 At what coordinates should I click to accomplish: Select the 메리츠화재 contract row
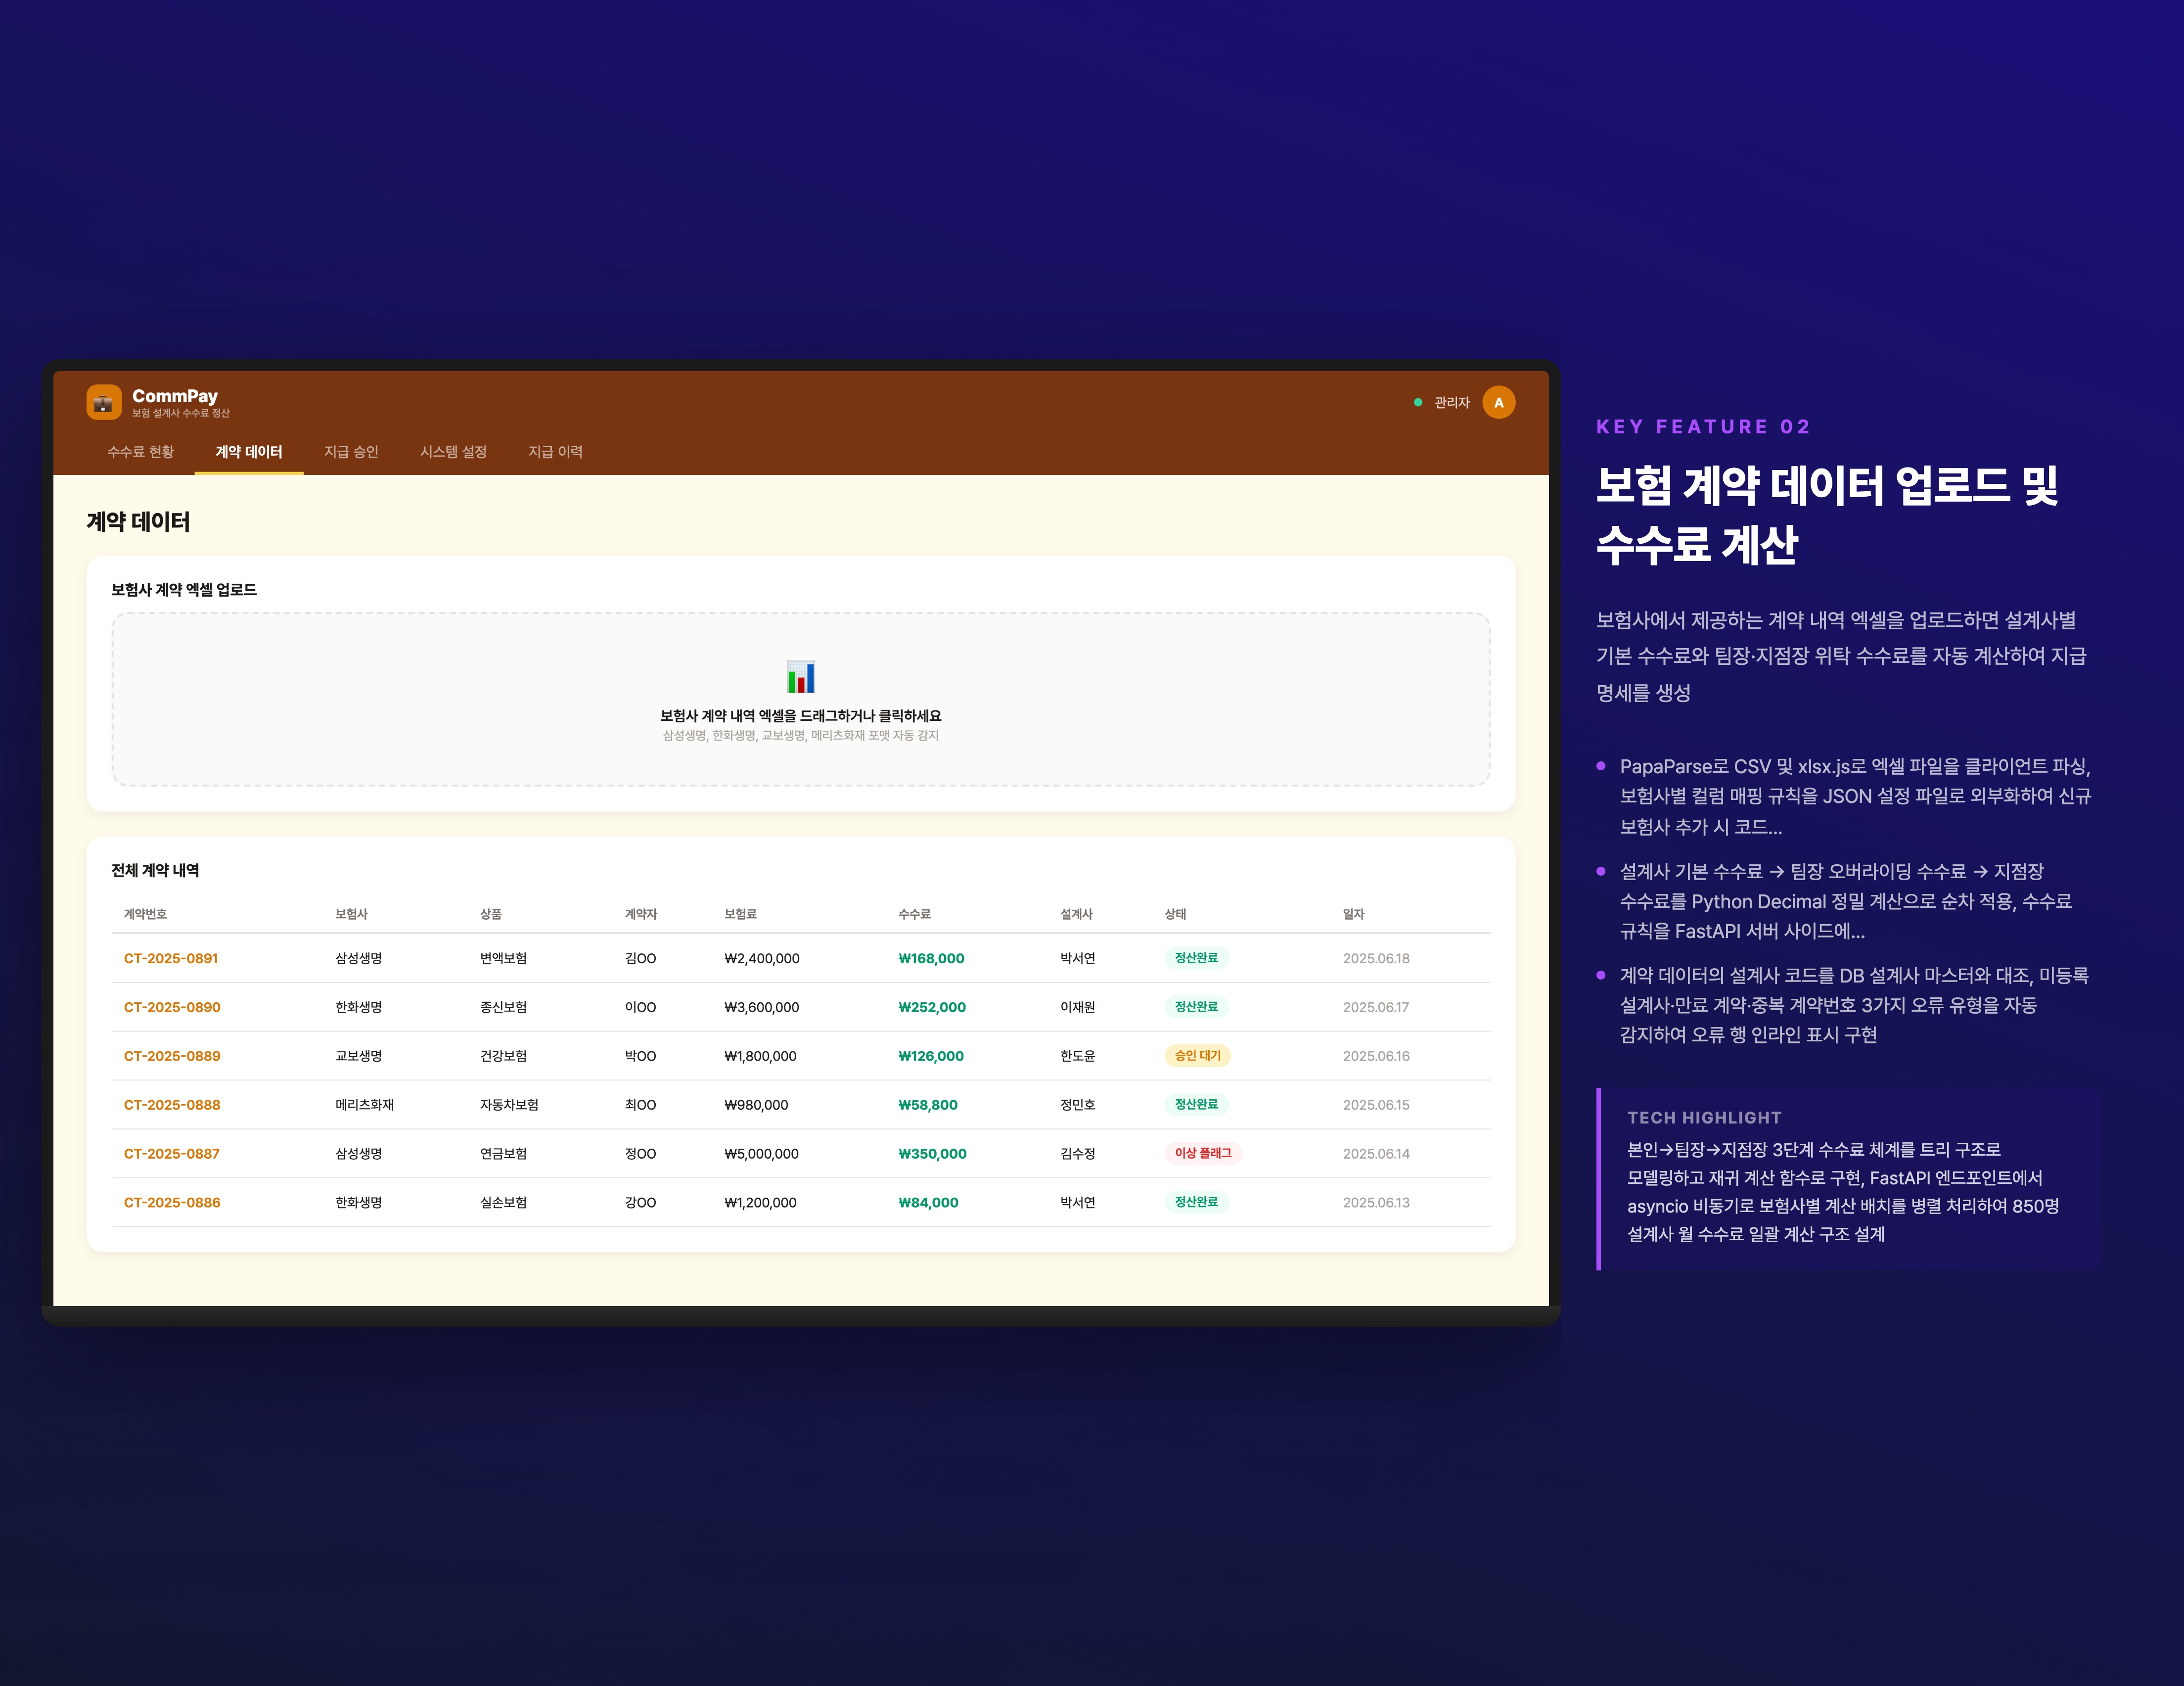700,1105
